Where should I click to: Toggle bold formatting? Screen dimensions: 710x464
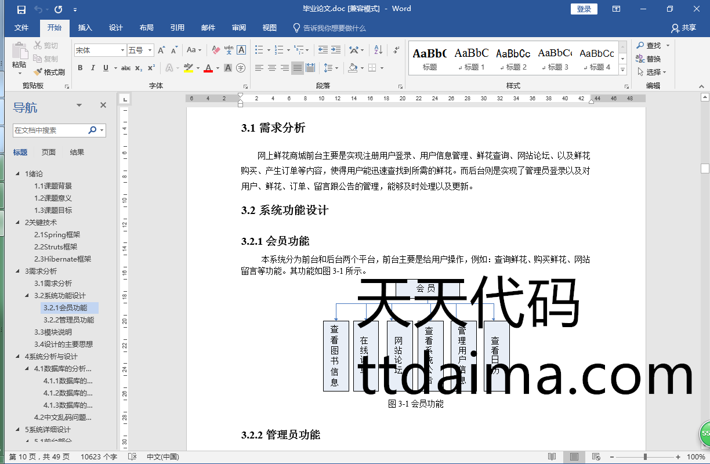click(x=80, y=68)
